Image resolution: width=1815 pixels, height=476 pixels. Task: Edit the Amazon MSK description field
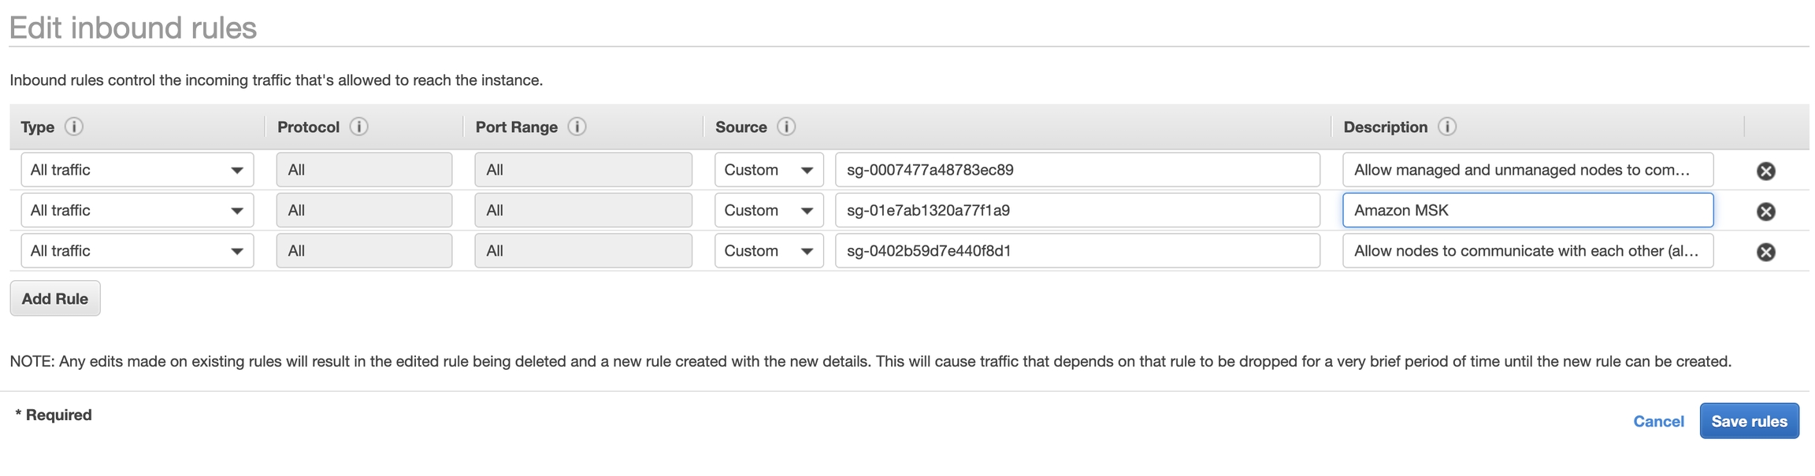tap(1527, 211)
